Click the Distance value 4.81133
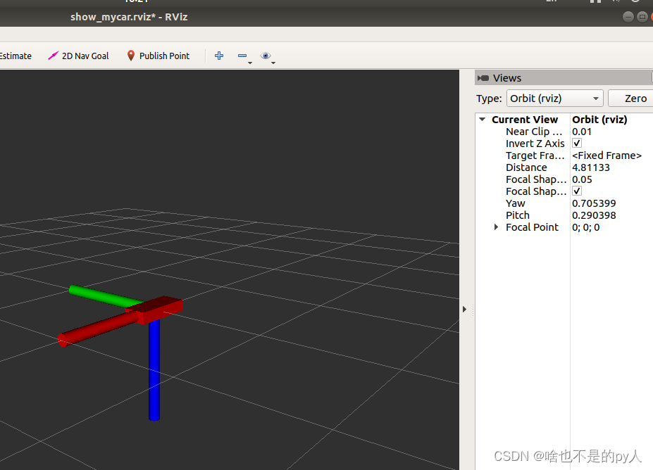Screen dimensions: 653x470 coord(590,167)
